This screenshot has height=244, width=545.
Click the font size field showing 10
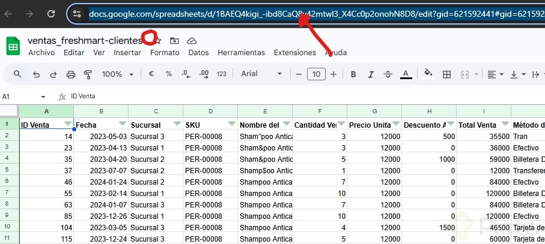pyautogui.click(x=316, y=74)
